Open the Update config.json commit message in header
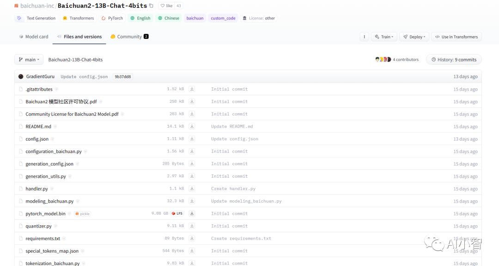The height and width of the screenshot is (266, 499). point(84,77)
